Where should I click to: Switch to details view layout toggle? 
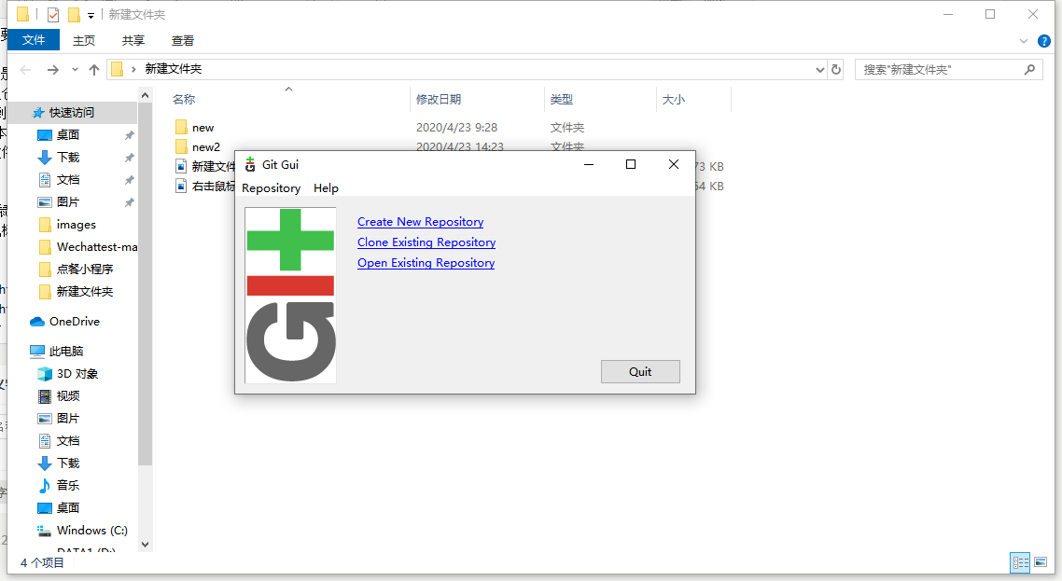1021,562
